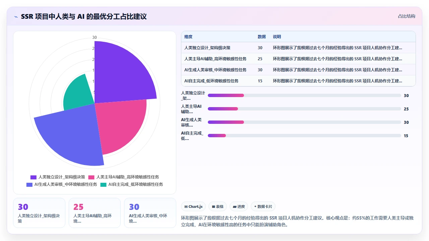Click value 25 in the table
The width and height of the screenshot is (429, 241).
point(260,59)
